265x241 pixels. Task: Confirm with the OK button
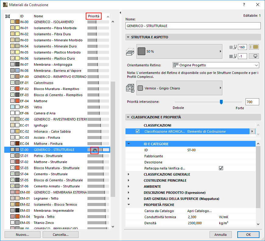(x=248, y=235)
